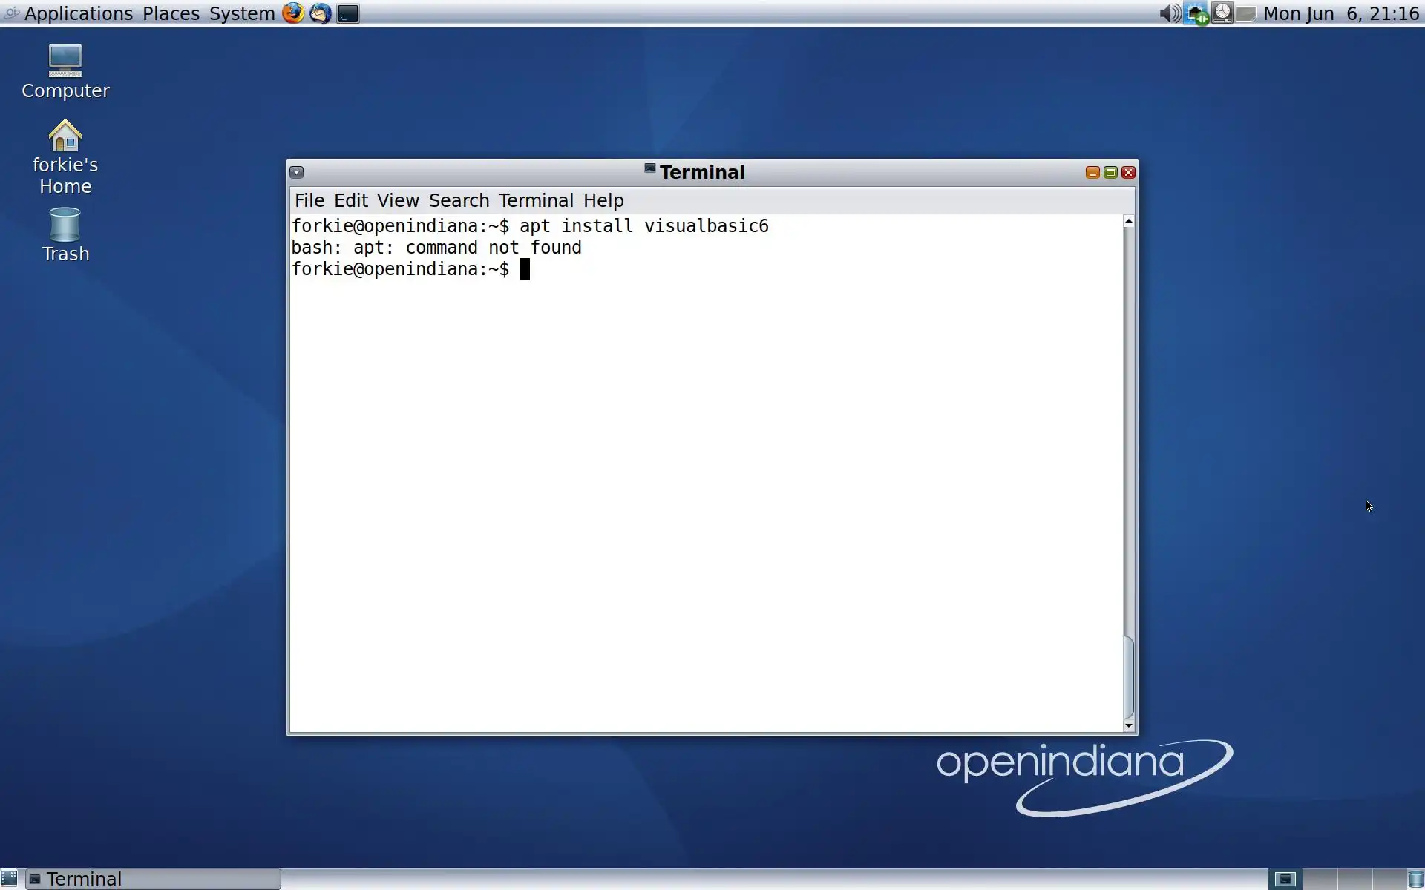Image resolution: width=1425 pixels, height=890 pixels.
Task: Launch Firefox from the top panel
Action: tap(293, 13)
